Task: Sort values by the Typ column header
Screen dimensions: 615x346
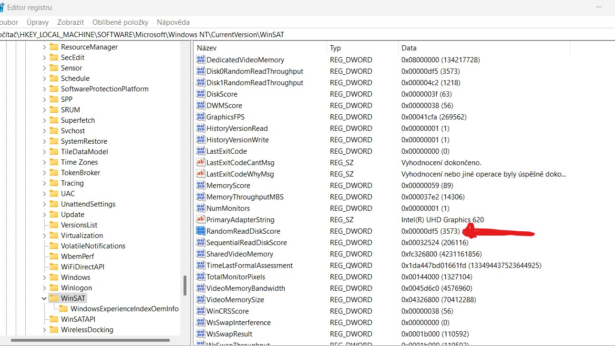Action: point(363,48)
